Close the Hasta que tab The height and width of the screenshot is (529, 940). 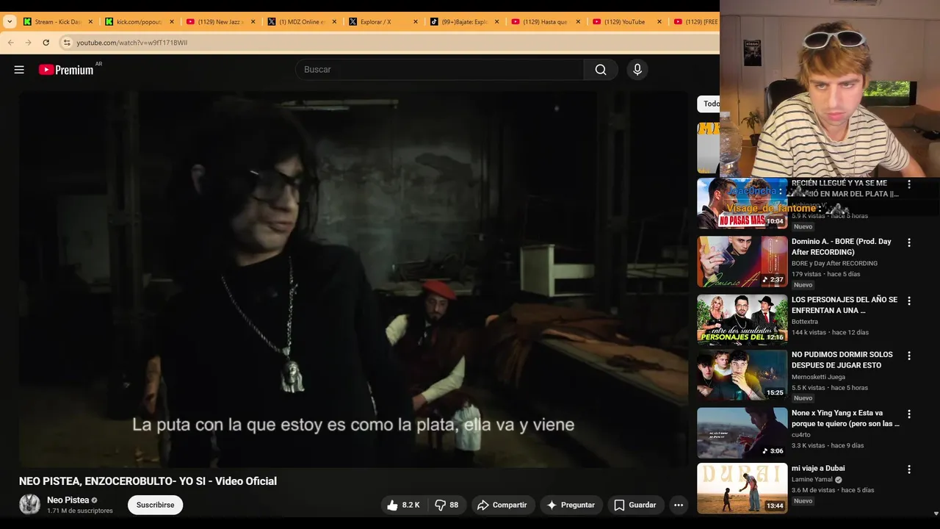point(578,22)
